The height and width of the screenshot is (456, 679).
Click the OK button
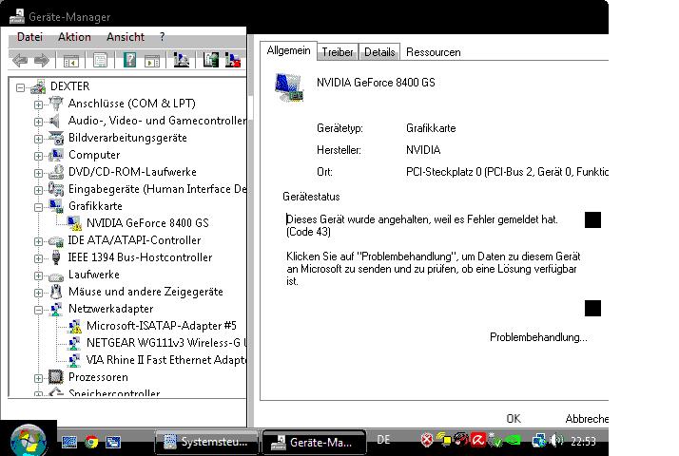pos(514,418)
